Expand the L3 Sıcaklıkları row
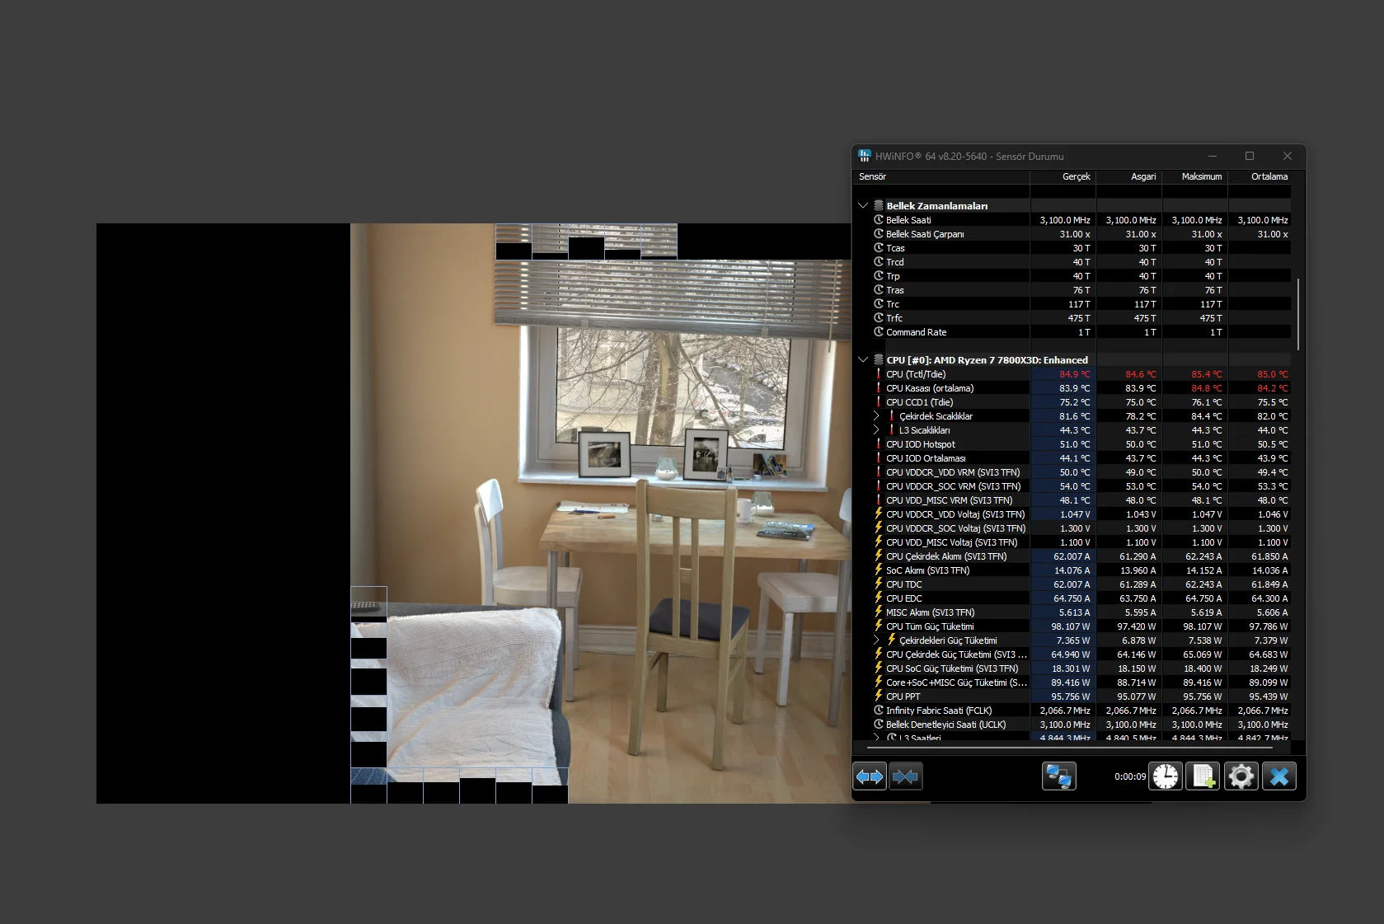The image size is (1384, 924). point(876,430)
